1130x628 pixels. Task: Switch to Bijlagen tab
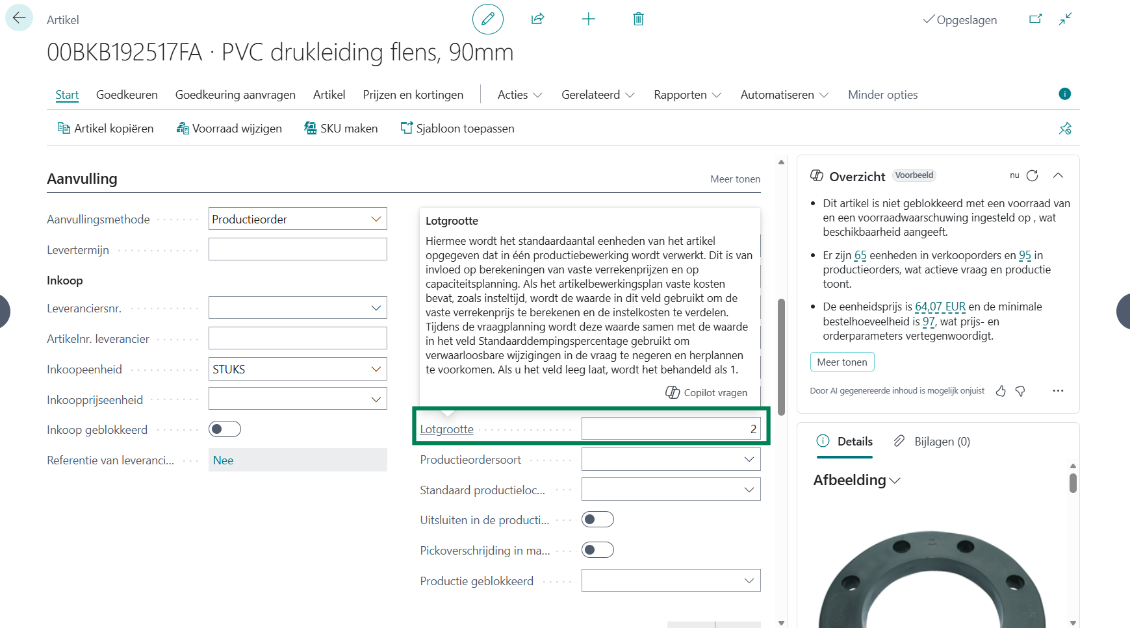pyautogui.click(x=932, y=442)
